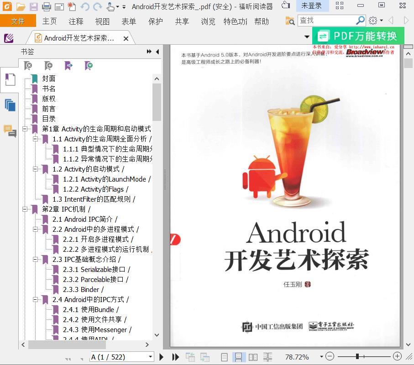The width and height of the screenshot is (414, 365).
Task: Open the customize quick access toolbar dropdown
Action: (x=124, y=7)
